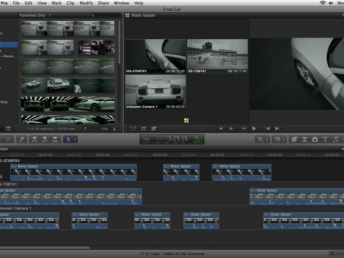Image resolution: width=344 pixels, height=258 pixels.
Task: Open angle menu on right SS-TSB101 Water Splash clip
Action: [253, 191]
